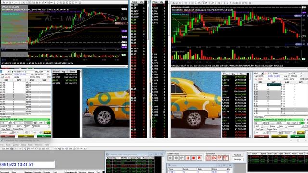
Task: Open the ANY dropdown in AI montage
Action: click(32, 126)
